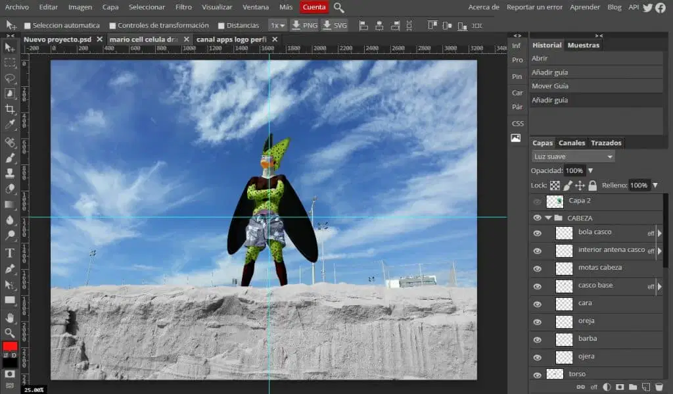
Task: Switch to the Muestras tab
Action: coord(584,45)
